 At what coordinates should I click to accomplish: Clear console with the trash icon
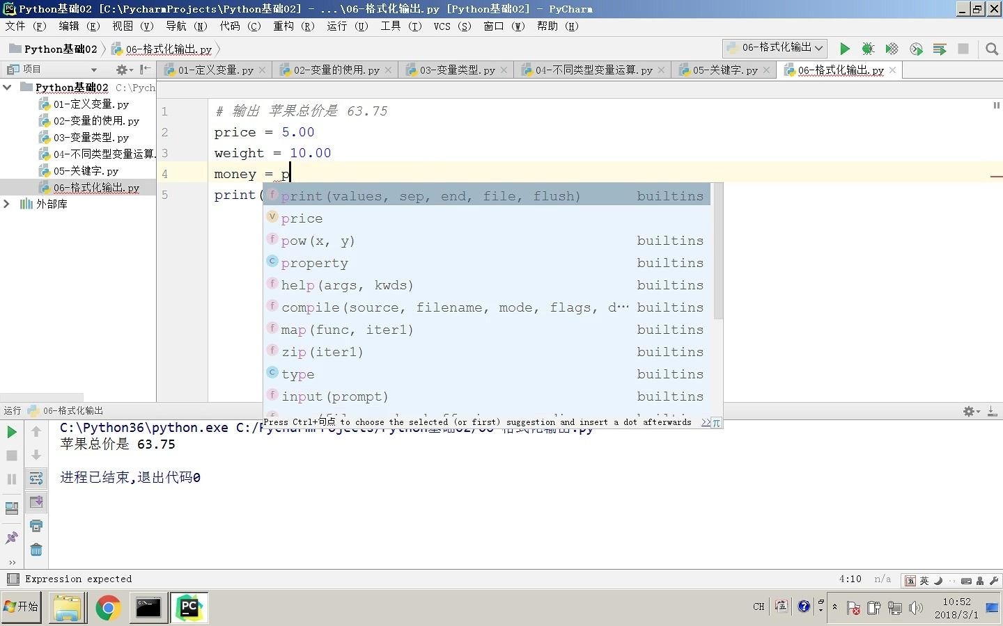36,549
